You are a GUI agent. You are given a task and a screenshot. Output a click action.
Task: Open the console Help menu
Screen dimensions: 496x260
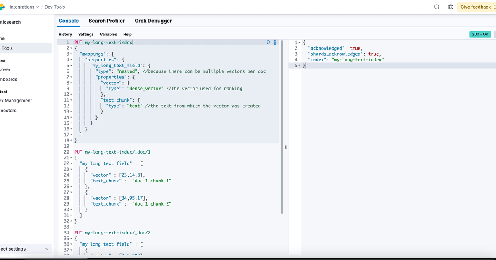point(127,34)
